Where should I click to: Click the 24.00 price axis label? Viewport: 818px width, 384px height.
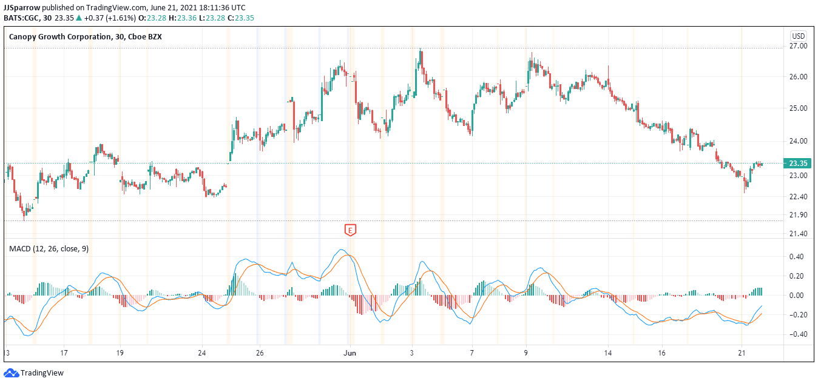tap(799, 141)
